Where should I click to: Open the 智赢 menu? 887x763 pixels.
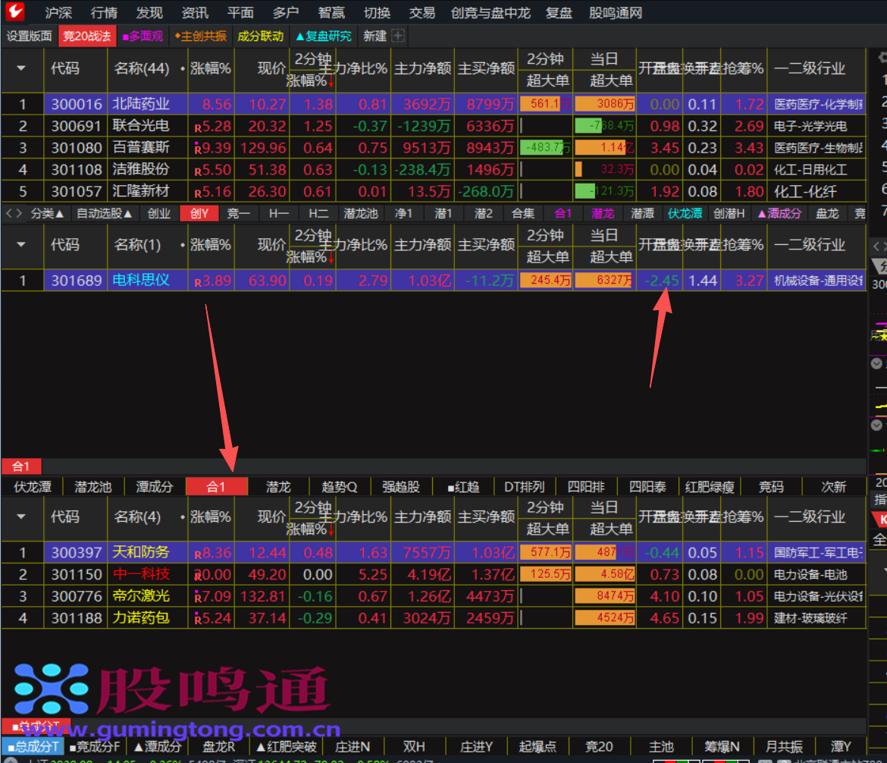click(331, 12)
